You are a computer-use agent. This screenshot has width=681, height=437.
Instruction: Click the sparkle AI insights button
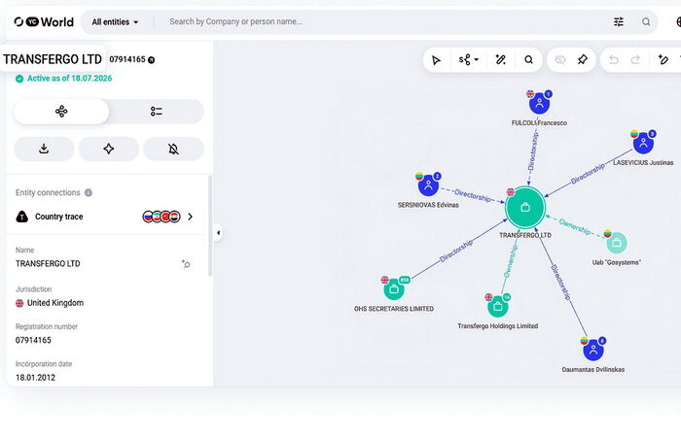click(x=109, y=149)
